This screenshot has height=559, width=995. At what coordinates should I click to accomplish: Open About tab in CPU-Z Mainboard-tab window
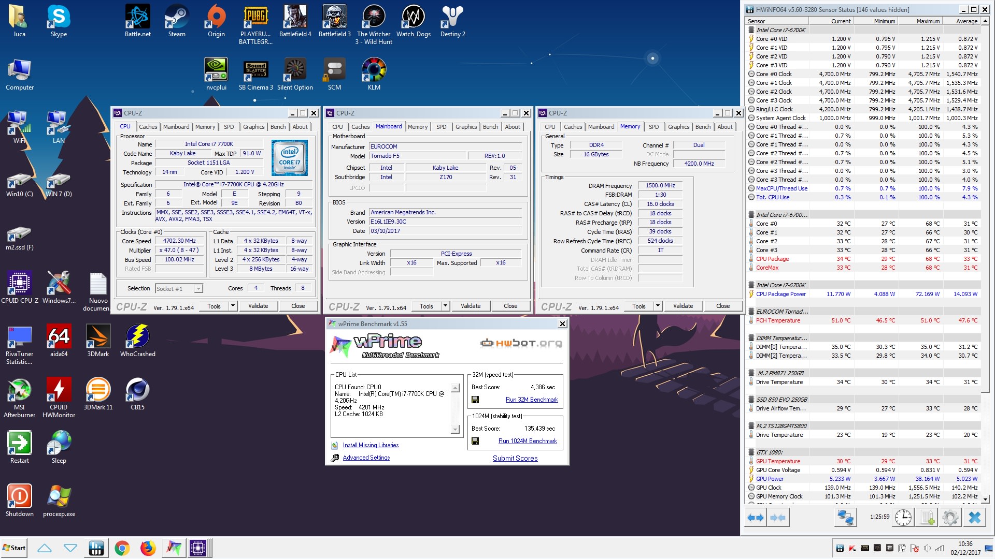(x=513, y=127)
